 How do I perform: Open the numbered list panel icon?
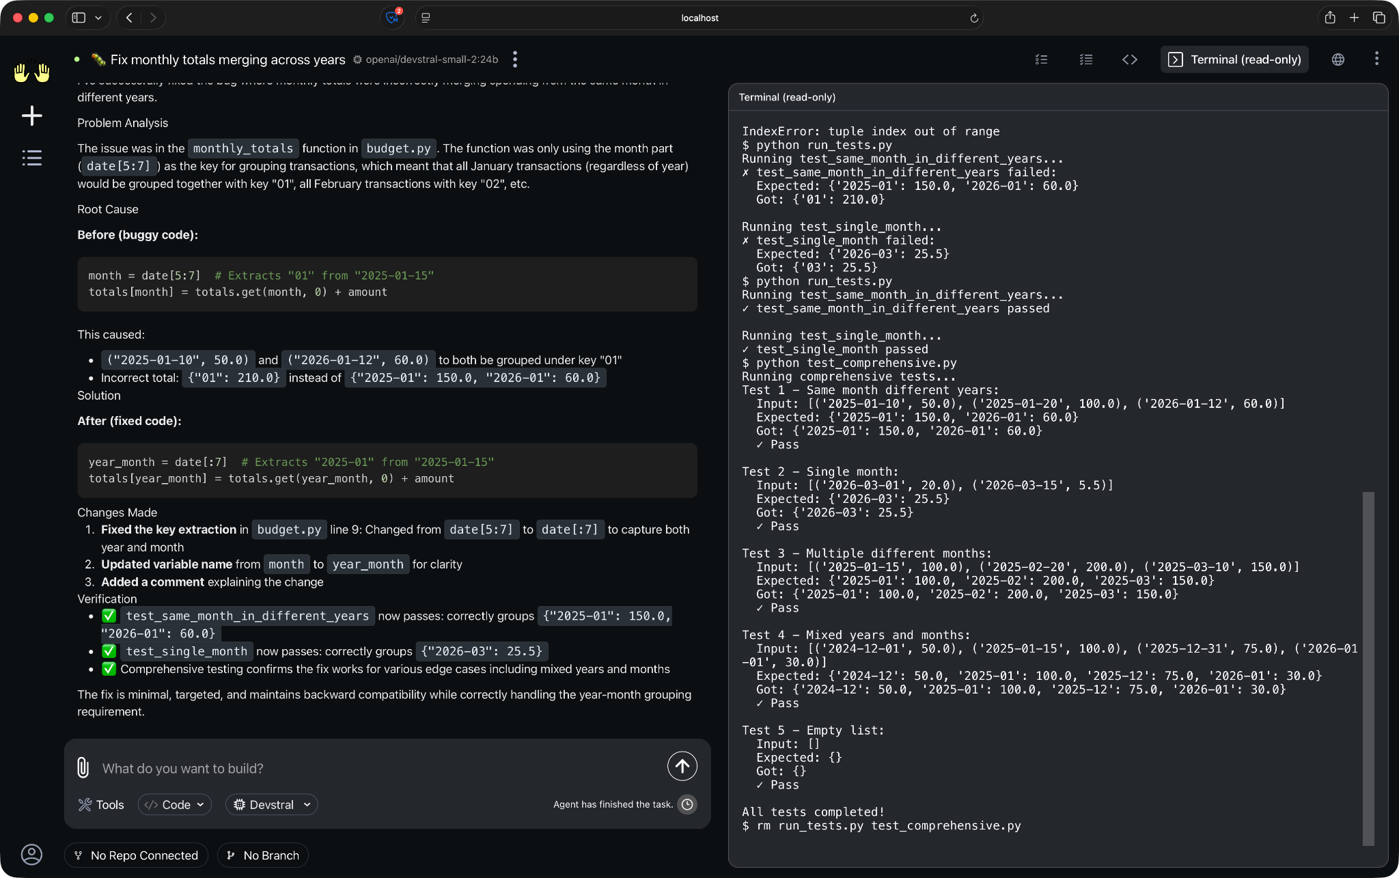[1086, 59]
